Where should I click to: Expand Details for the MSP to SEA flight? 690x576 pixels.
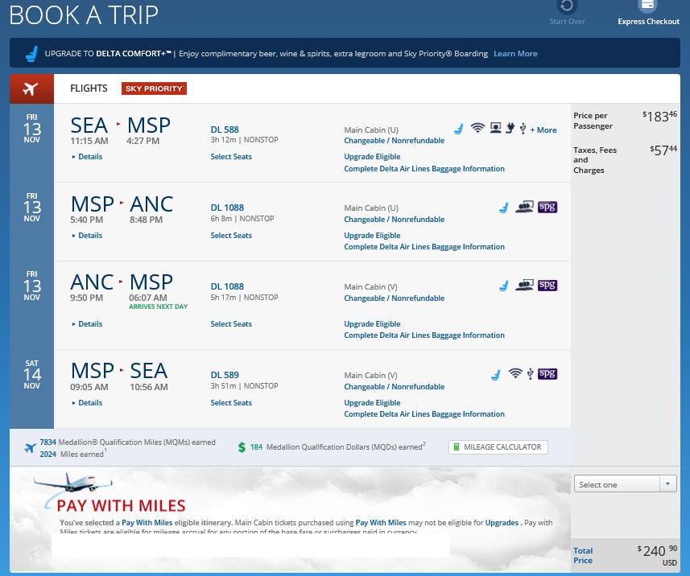coord(89,403)
